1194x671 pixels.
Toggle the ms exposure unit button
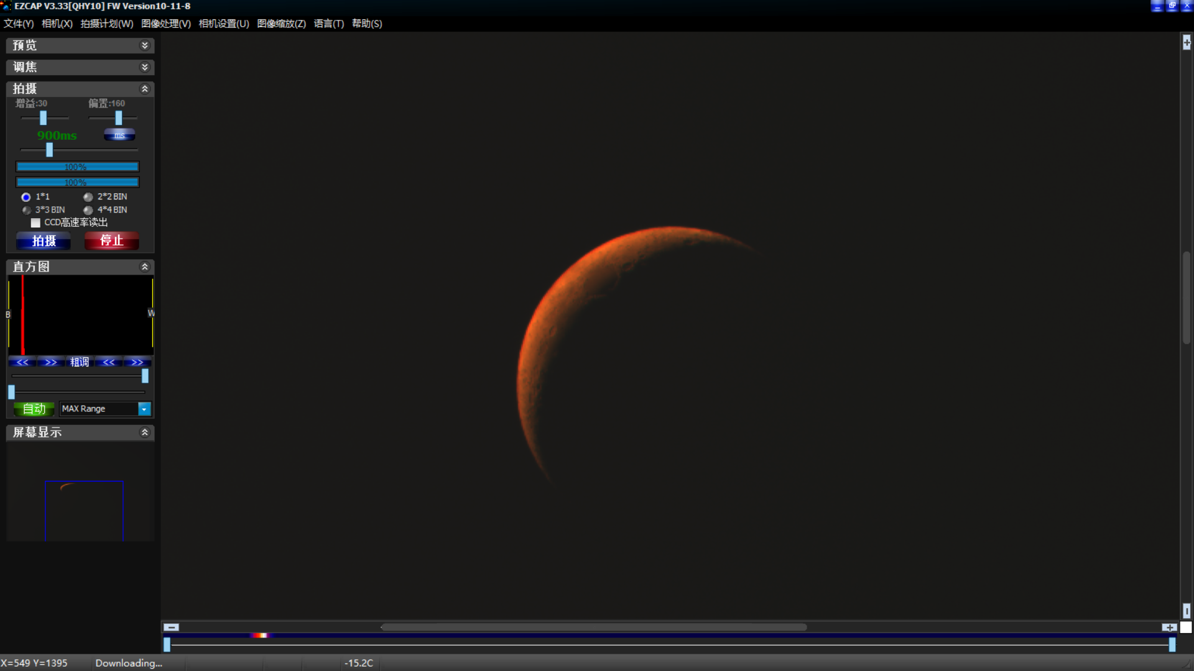[119, 135]
